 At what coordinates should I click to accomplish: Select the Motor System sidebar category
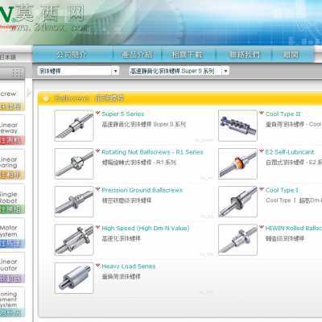coord(12,234)
